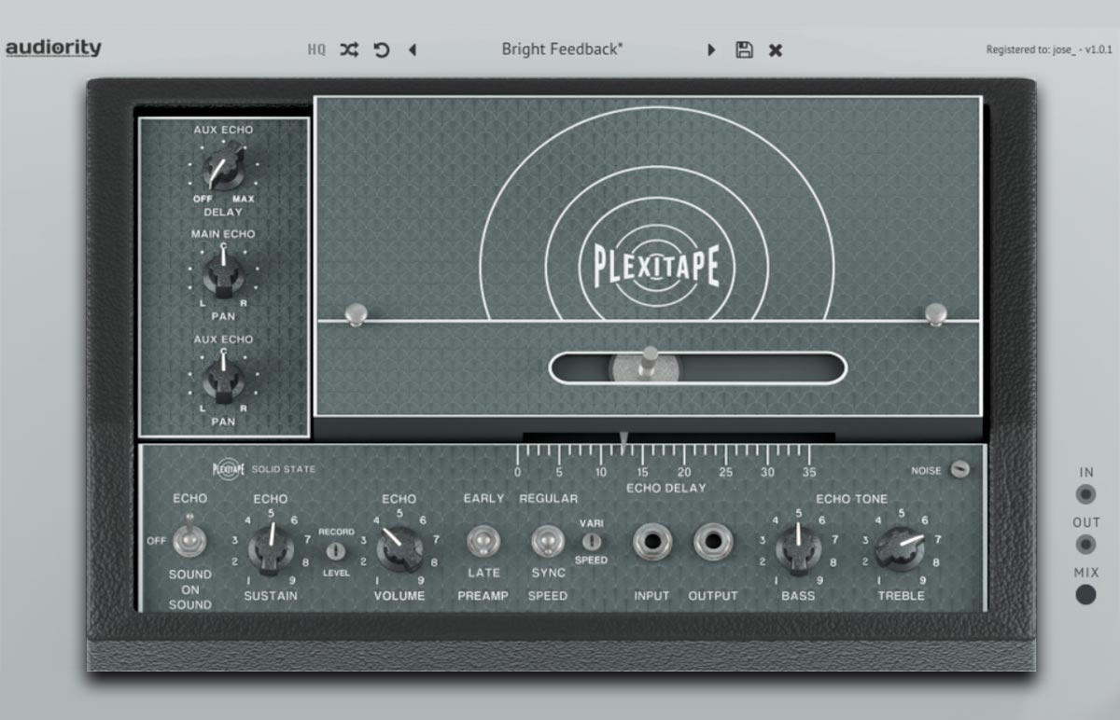Go to the previous preset with the left arrow
This screenshot has width=1120, height=720.
(413, 50)
